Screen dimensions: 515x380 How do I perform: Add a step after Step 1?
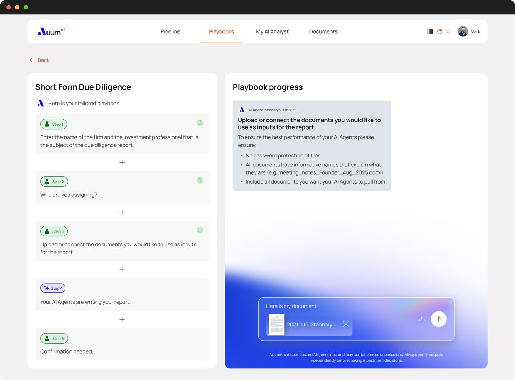[x=122, y=163]
